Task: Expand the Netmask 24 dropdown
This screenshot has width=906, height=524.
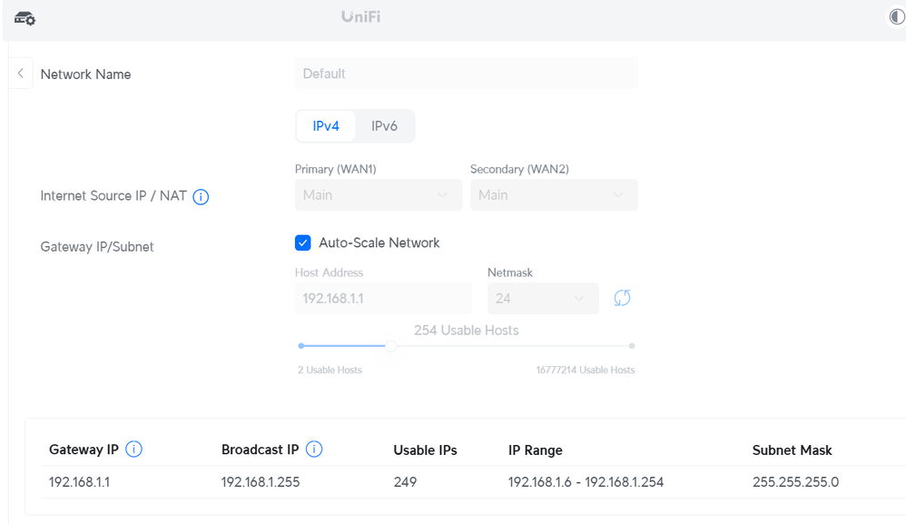Action: pyautogui.click(x=542, y=298)
